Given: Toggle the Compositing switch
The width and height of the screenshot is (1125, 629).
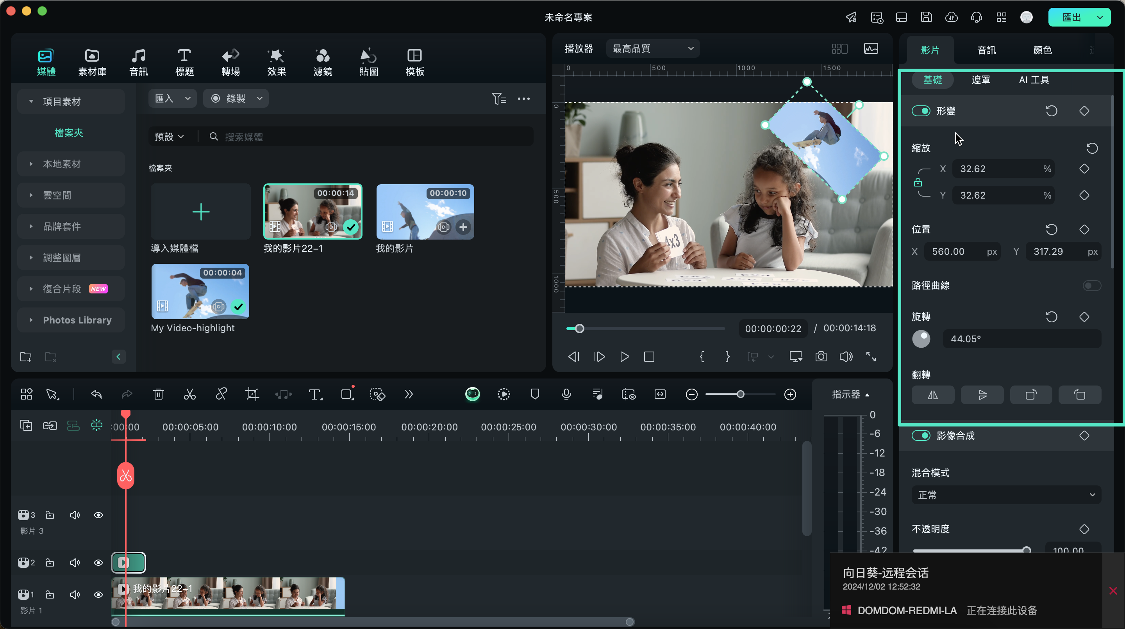Looking at the screenshot, I should click(921, 435).
